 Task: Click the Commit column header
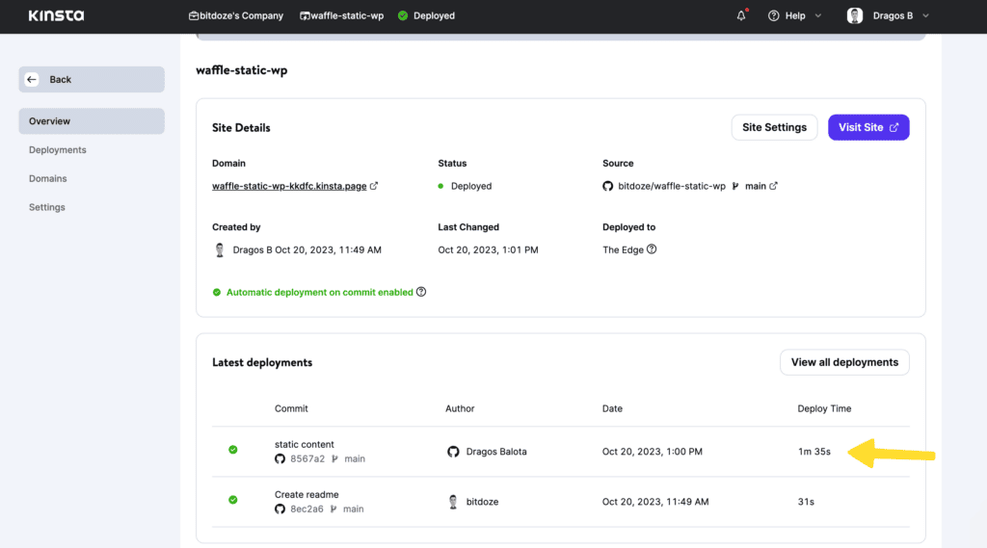coord(291,409)
